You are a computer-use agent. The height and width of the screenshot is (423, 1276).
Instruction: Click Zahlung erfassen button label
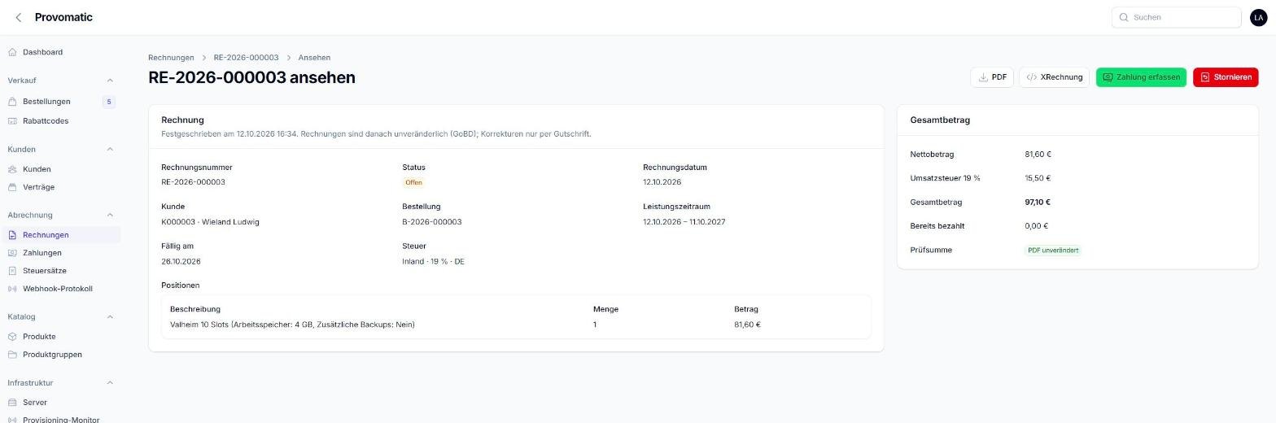(1147, 77)
